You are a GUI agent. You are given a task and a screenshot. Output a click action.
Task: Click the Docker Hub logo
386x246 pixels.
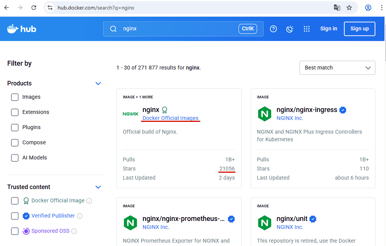pyautogui.click(x=22, y=29)
